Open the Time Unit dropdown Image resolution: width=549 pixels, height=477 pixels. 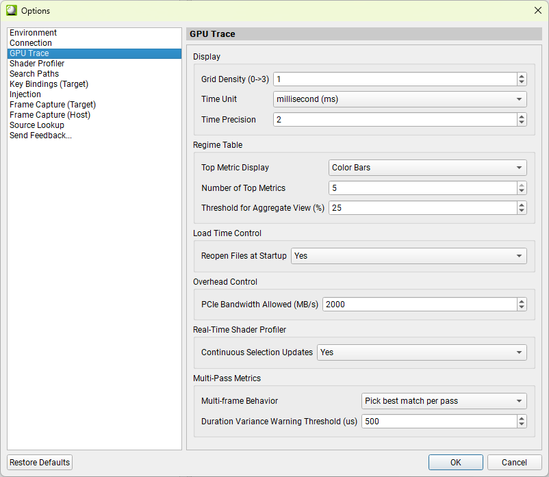click(400, 99)
